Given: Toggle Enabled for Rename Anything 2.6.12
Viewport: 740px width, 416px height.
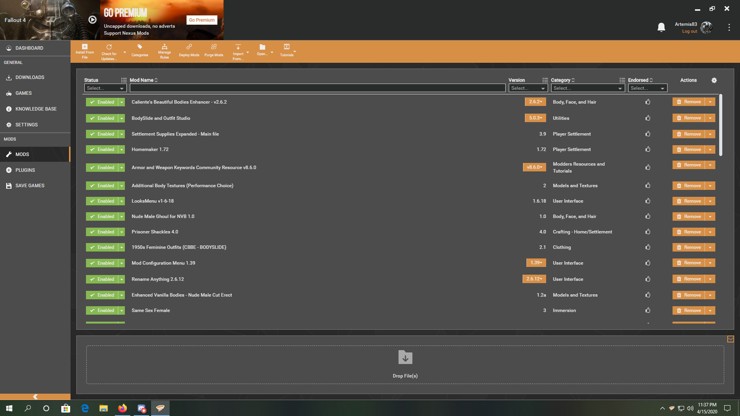Looking at the screenshot, I should tap(102, 279).
